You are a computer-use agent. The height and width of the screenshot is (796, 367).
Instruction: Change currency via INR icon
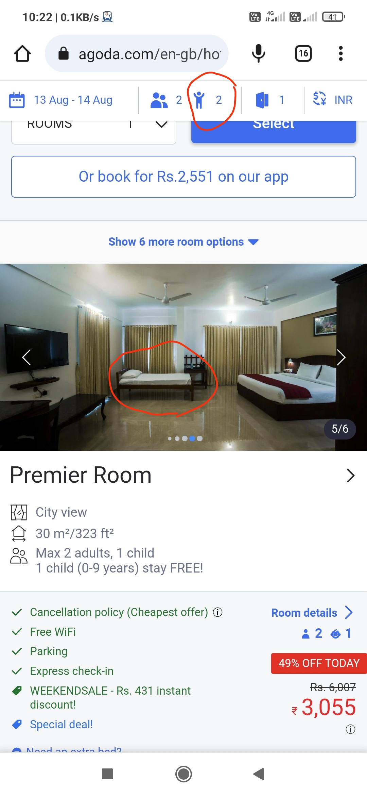[x=319, y=99]
